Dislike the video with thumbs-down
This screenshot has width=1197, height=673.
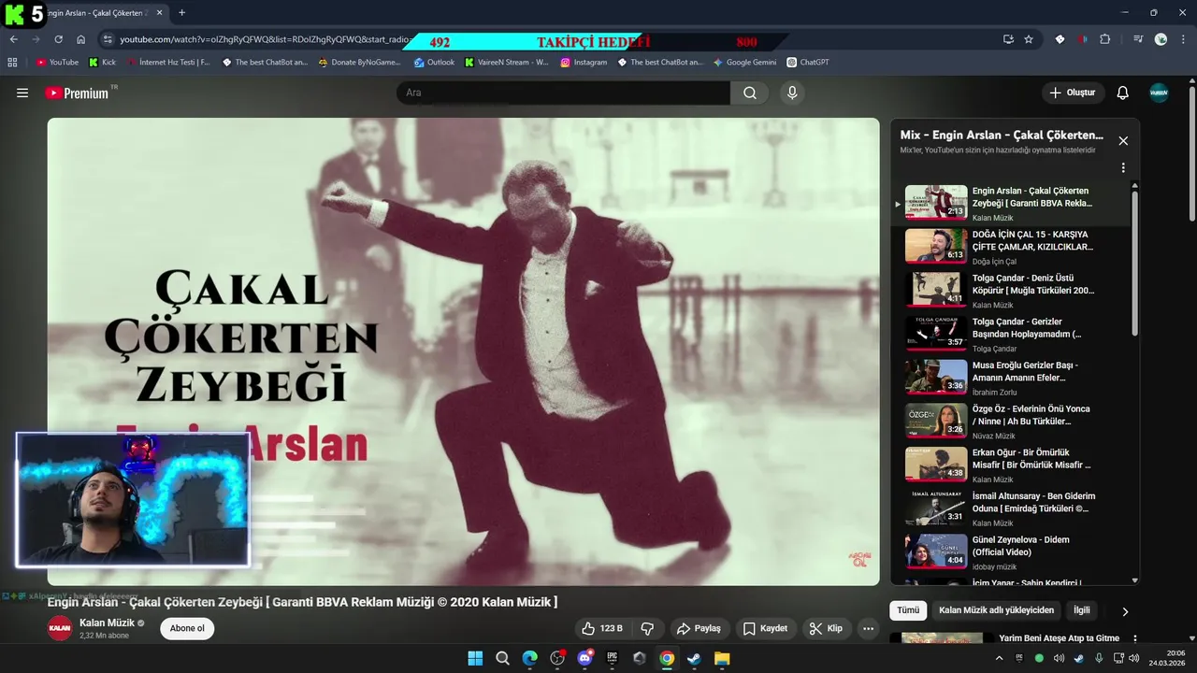click(x=646, y=628)
